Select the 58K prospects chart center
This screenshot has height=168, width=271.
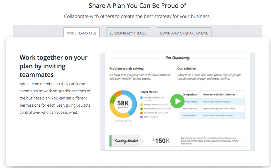click(x=123, y=105)
